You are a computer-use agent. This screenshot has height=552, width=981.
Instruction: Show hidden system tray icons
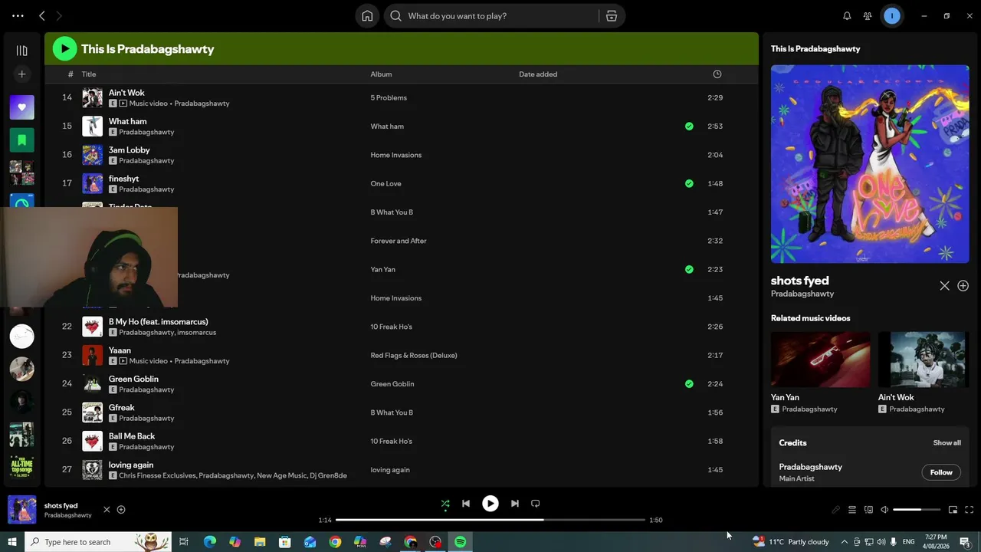tap(845, 542)
